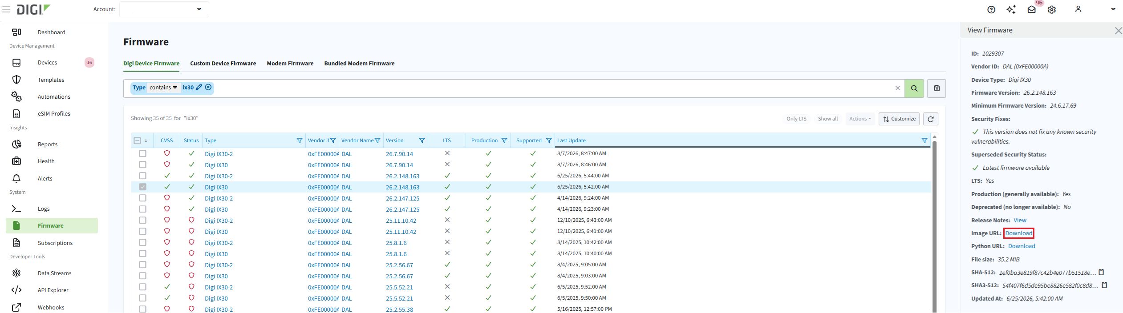Check the Digi IX30-2 26.2.148.163 row checkbox
1123x313 pixels.
pyautogui.click(x=142, y=176)
